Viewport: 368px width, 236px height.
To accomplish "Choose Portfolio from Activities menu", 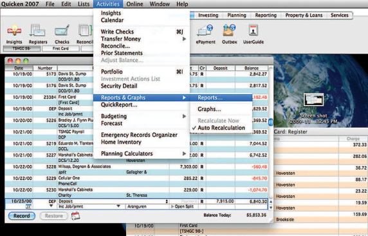I will point(142,72).
